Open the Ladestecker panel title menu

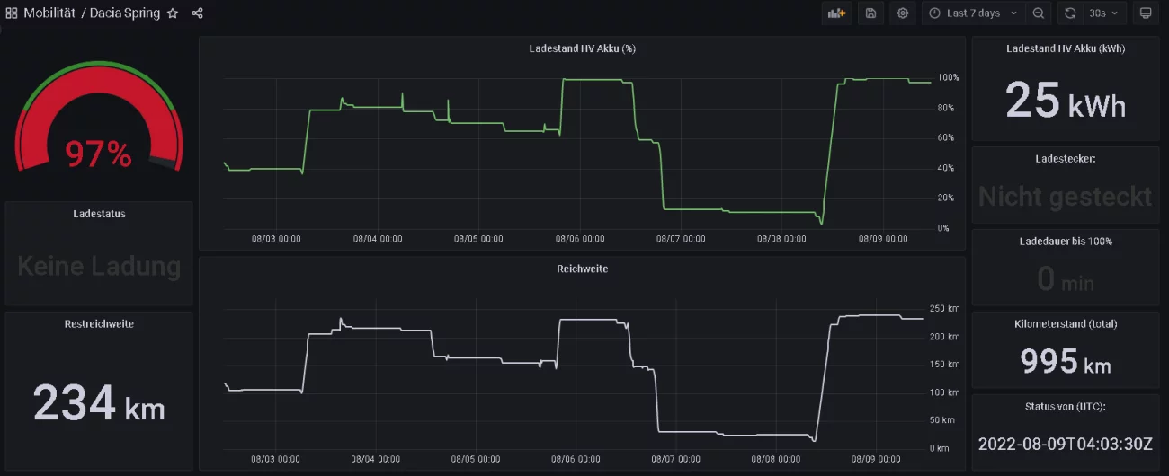pos(1066,158)
